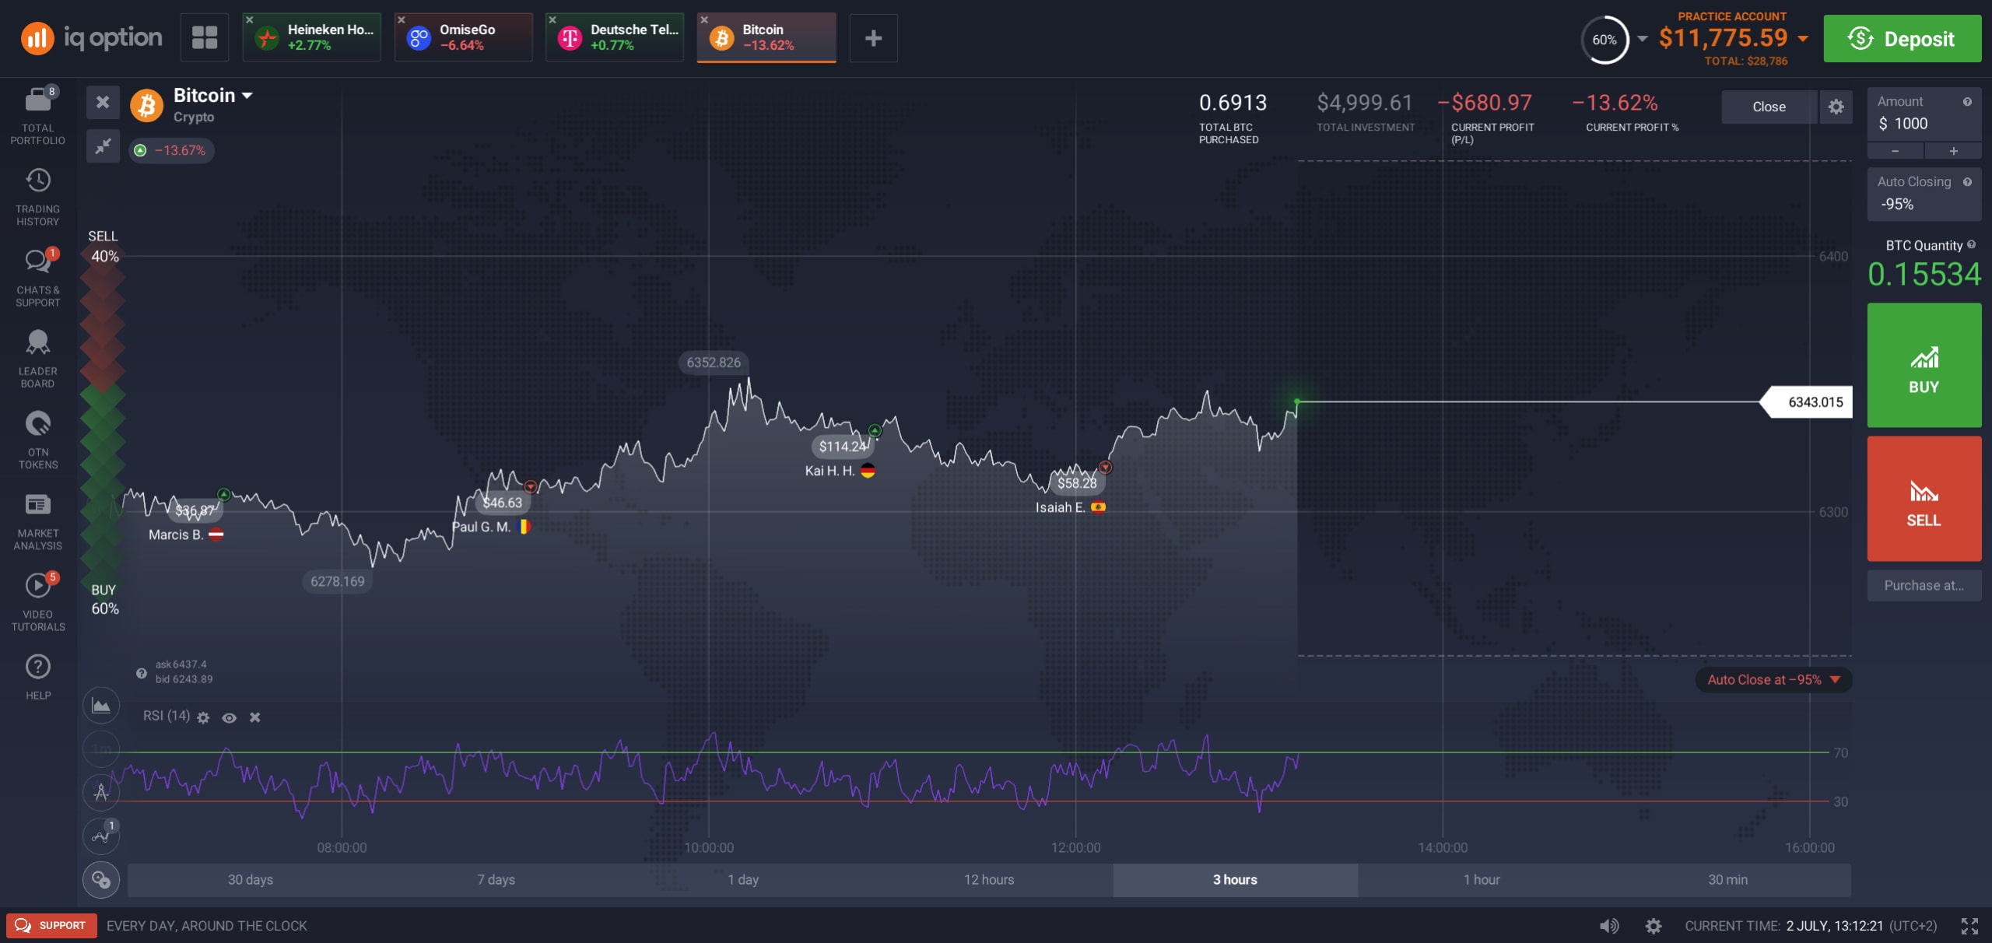1992x943 pixels.
Task: Click the green BUY button
Action: click(1924, 366)
